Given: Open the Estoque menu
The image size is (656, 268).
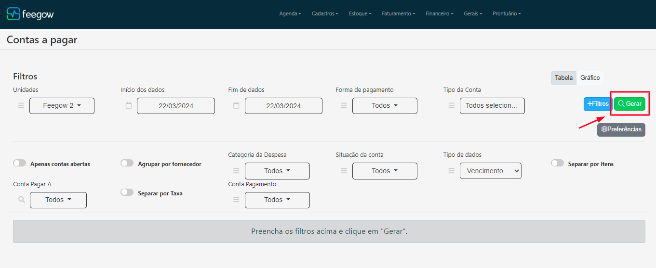Looking at the screenshot, I should point(360,14).
